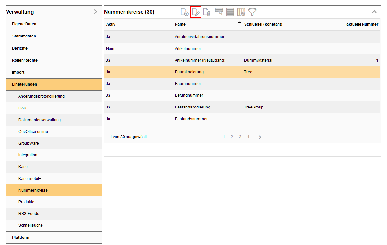The width and height of the screenshot is (387, 245).
Task: Expand the Plattform section
Action: point(21,238)
